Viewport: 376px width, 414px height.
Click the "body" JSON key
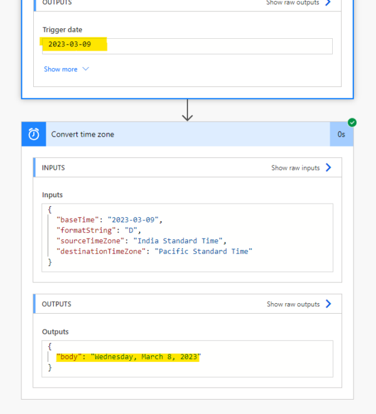tap(69, 357)
